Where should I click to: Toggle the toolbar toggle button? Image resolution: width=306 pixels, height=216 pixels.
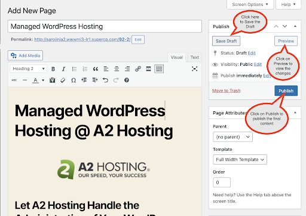click(x=159, y=69)
